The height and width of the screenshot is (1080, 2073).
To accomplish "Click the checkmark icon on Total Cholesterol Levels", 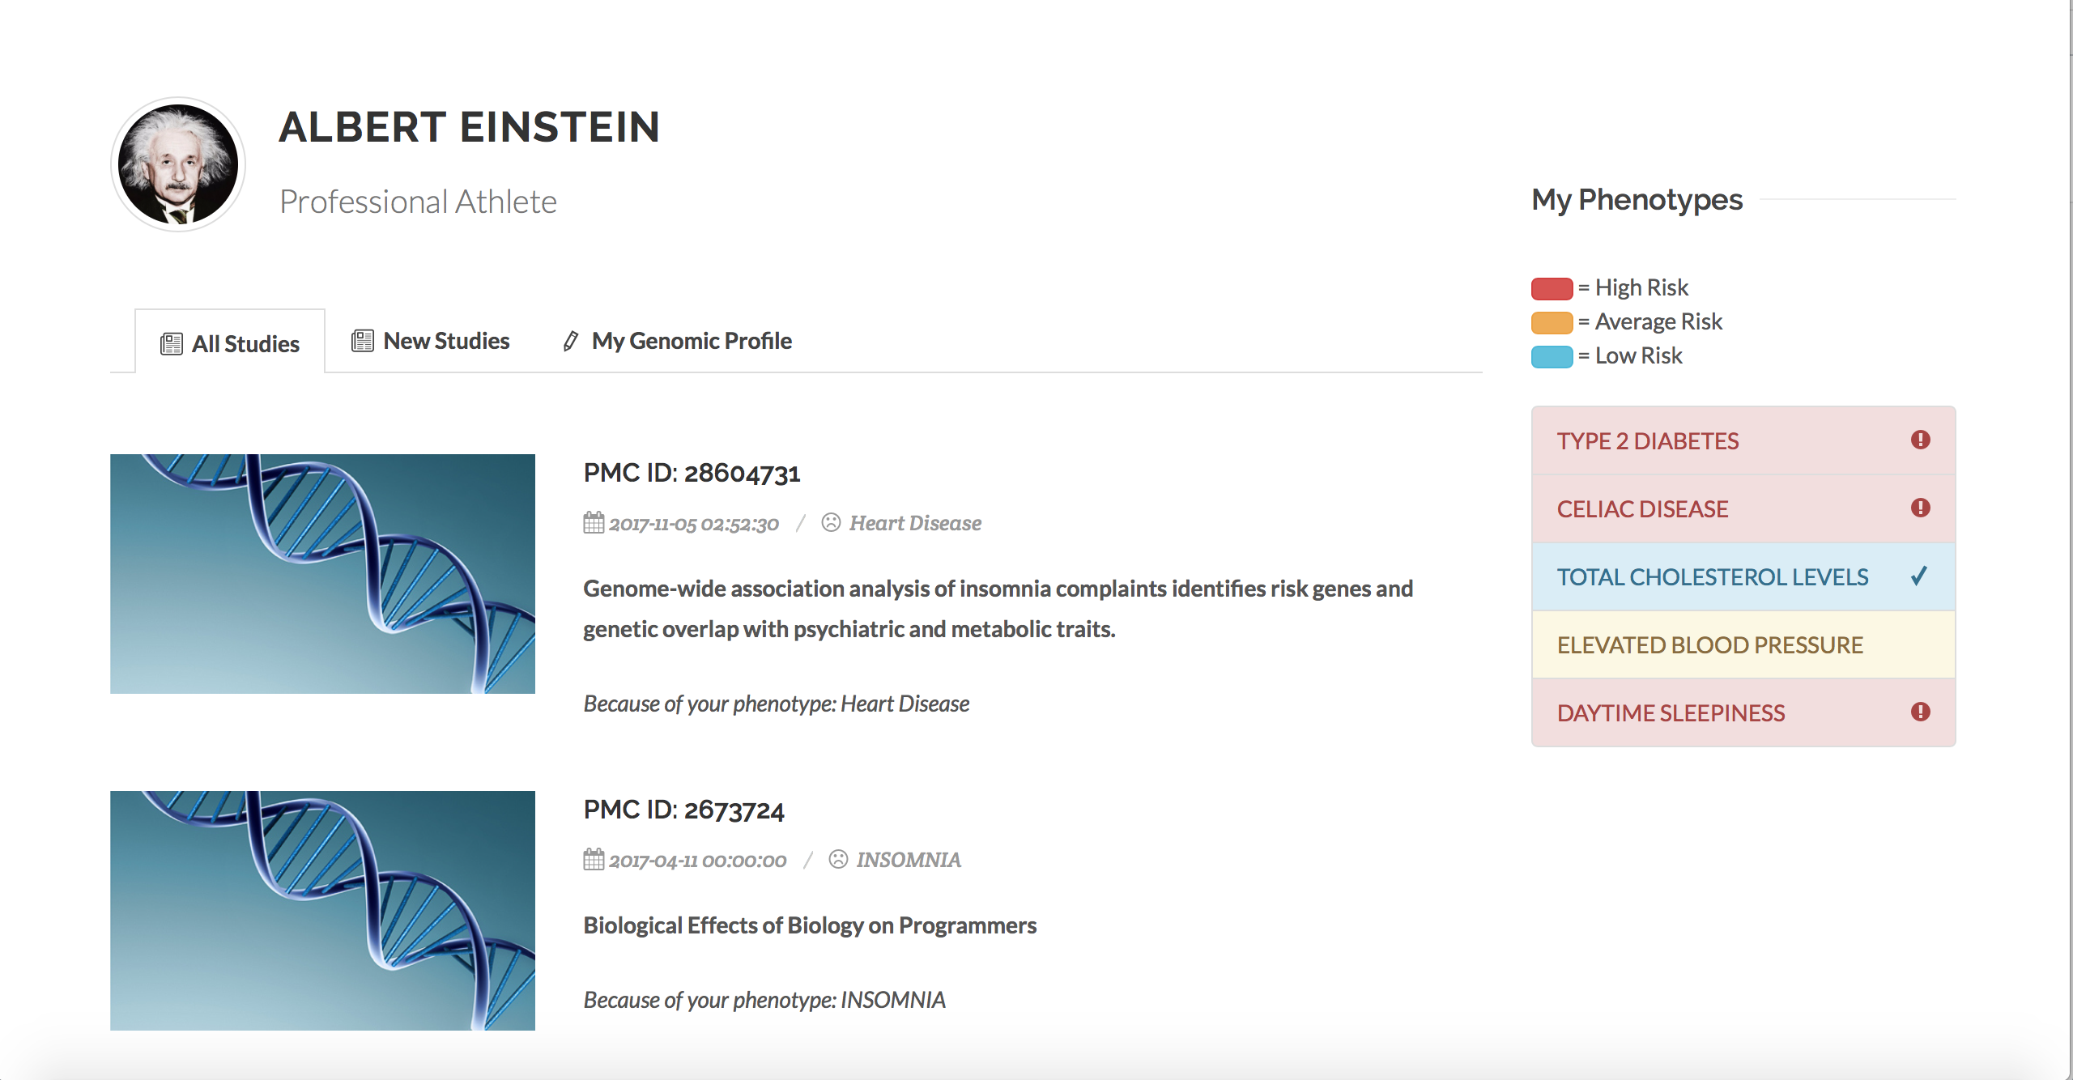I will pyautogui.click(x=1918, y=576).
